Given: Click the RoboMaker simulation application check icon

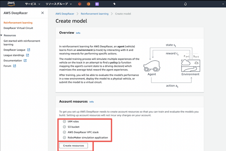Looking at the screenshot, I should pos(64,137).
